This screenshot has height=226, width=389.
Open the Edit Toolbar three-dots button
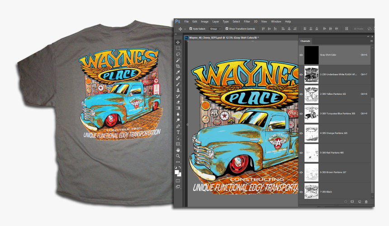(x=178, y=162)
